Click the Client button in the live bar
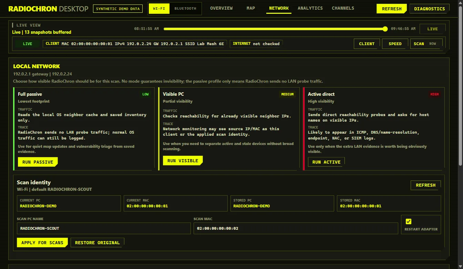The image size is (463, 269). click(x=367, y=44)
